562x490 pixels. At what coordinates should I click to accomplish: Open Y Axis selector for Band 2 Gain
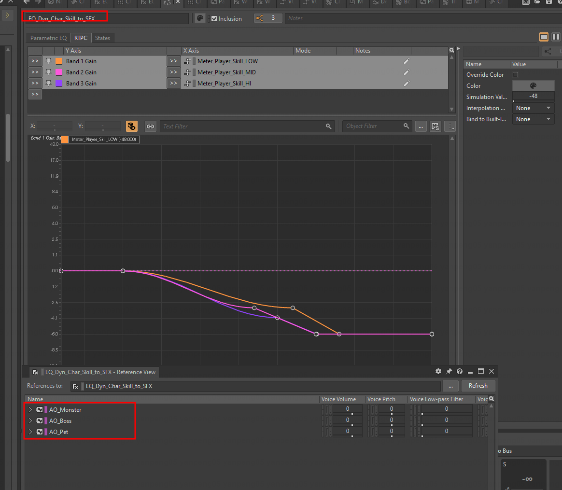coord(35,72)
